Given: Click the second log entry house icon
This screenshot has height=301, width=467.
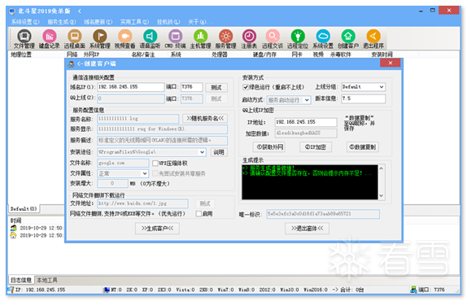Looking at the screenshot, I should pos(13,235).
